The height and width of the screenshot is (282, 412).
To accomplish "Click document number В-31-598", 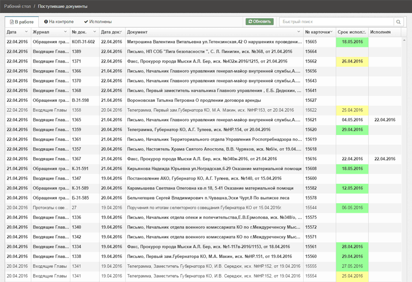I will pos(80,100).
